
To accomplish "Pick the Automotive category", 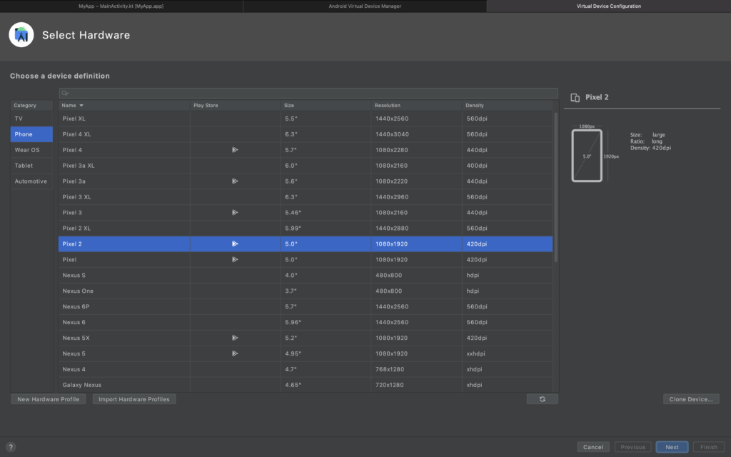I will click(x=31, y=181).
